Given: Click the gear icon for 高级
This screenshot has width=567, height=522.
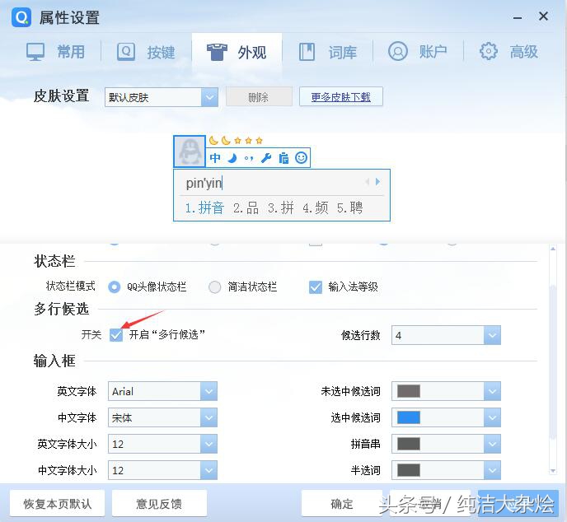Looking at the screenshot, I should click(x=489, y=51).
